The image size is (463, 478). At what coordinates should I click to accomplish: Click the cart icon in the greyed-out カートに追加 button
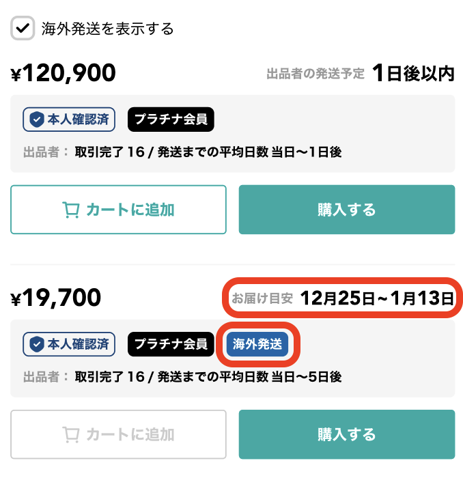(x=70, y=434)
